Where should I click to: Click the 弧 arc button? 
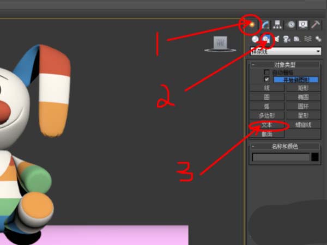tap(267, 106)
